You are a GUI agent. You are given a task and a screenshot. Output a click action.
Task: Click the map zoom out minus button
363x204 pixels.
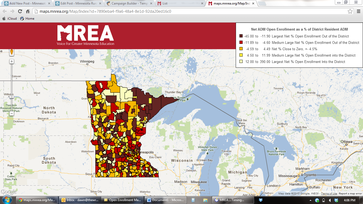[x=12, y=113]
